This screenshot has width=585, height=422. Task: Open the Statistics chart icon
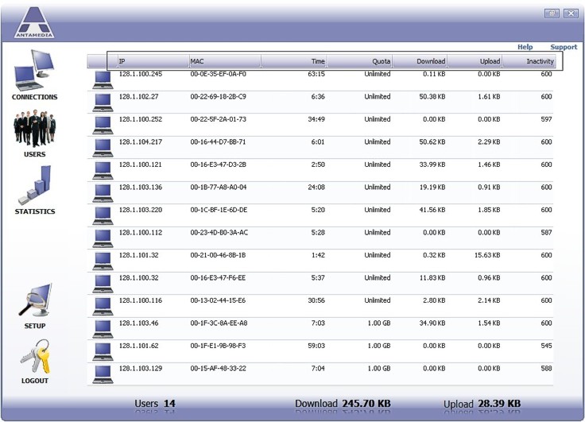(x=34, y=186)
